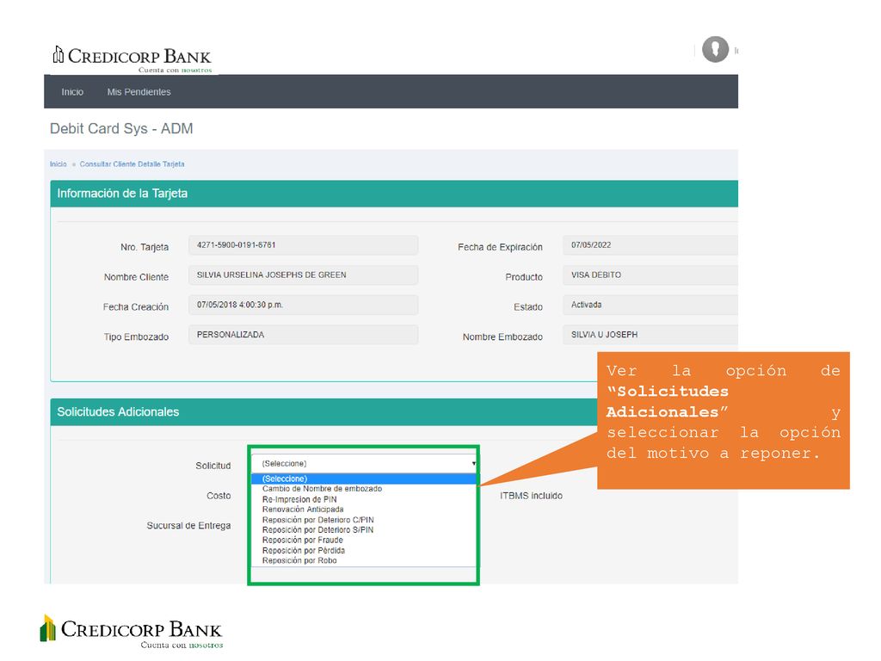Viewport: 881px width, 661px height.
Task: Click the Debit Card Sys - ADM title
Action: point(121,129)
